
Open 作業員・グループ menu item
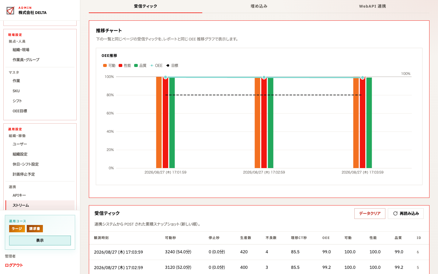[x=40, y=60]
